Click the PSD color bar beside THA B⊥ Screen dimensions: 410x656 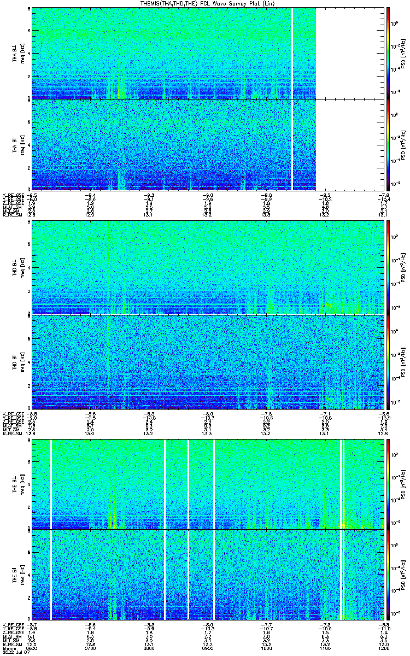click(388, 53)
